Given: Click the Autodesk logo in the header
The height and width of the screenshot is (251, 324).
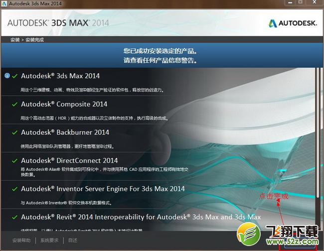Looking at the screenshot, I should [293, 23].
